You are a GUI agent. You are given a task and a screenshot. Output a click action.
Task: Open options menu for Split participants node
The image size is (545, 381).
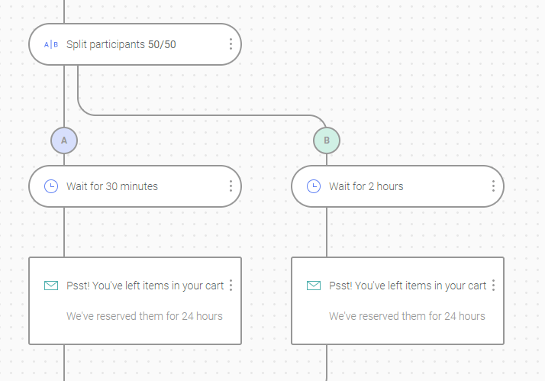(x=231, y=44)
